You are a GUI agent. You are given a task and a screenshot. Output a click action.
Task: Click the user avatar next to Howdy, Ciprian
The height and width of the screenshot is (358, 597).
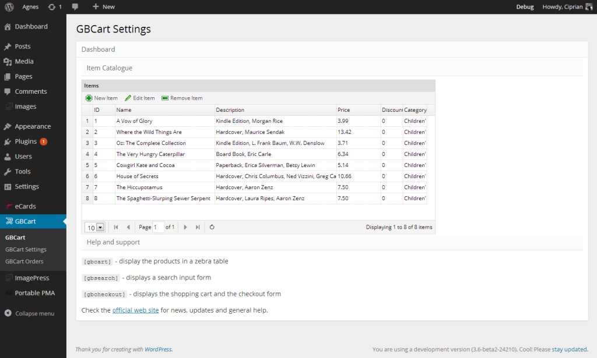click(589, 7)
